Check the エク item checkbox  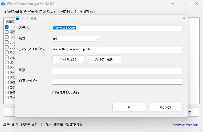[7, 87]
